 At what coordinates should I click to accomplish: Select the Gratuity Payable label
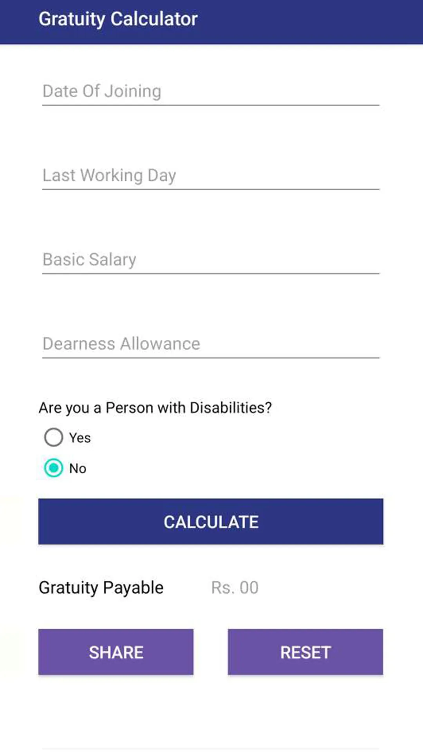coord(101,588)
